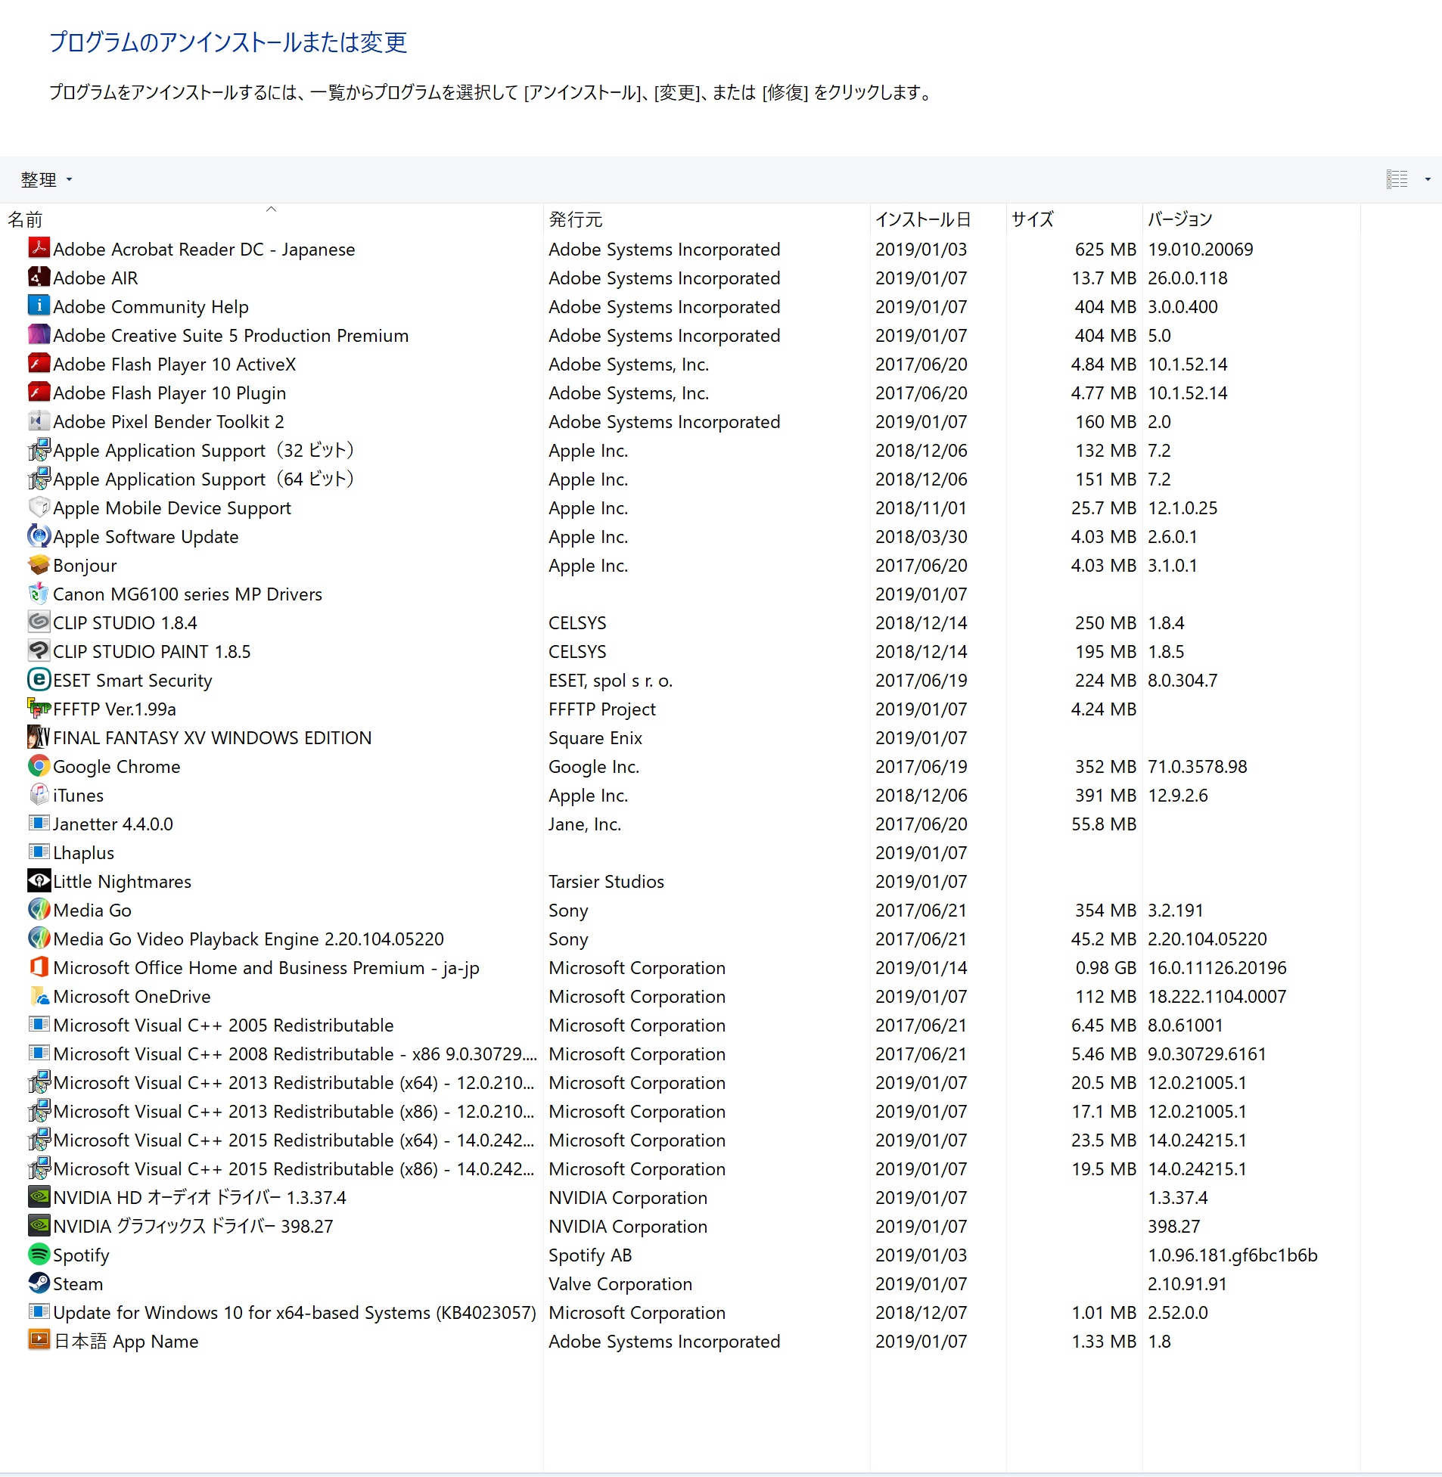Screen dimensions: 1442x1477
Task: Click the Jane, Inc. publisher cell
Action: pos(585,824)
